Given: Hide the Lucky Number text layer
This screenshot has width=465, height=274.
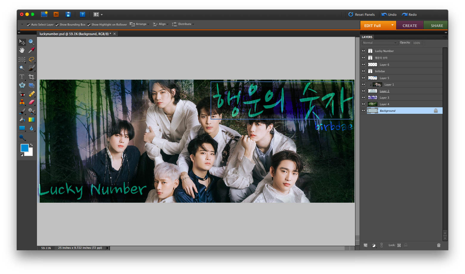Looking at the screenshot, I should (x=363, y=51).
